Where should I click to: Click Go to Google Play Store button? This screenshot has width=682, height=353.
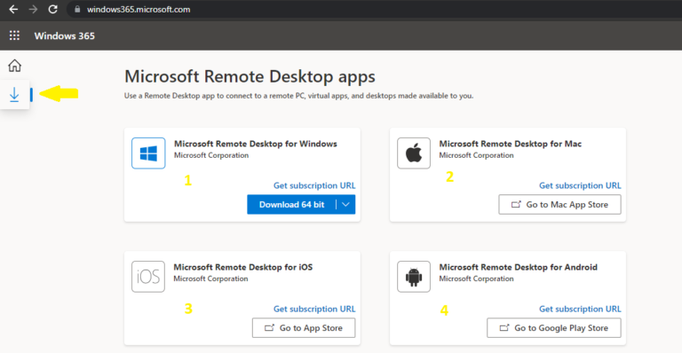554,328
